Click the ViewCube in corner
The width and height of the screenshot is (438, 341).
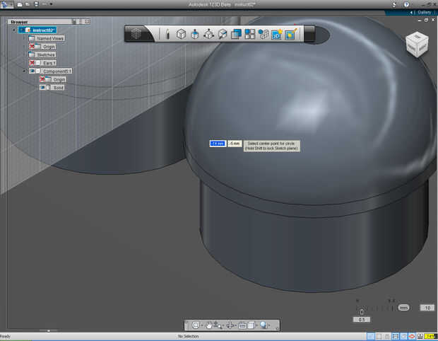click(x=417, y=45)
